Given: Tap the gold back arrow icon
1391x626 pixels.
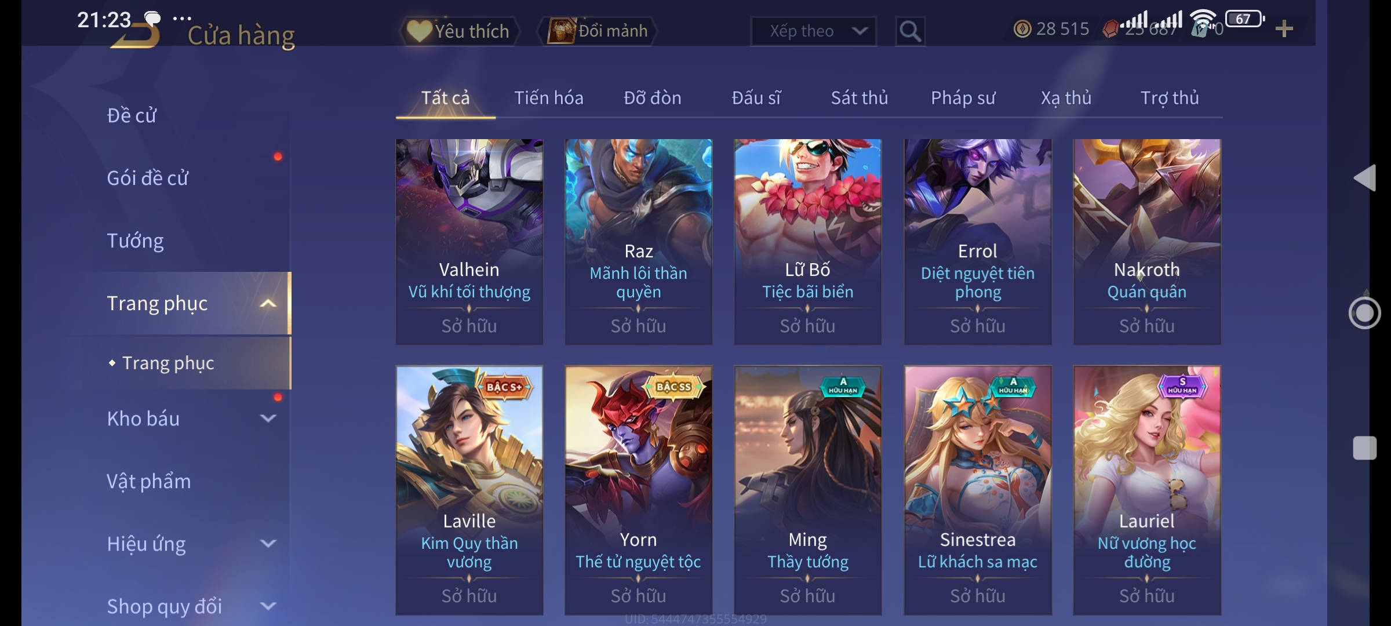Looking at the screenshot, I should coord(136,36).
